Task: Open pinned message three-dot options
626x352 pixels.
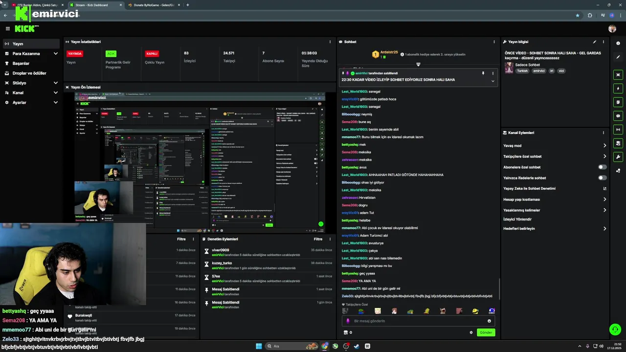Action: point(493,73)
